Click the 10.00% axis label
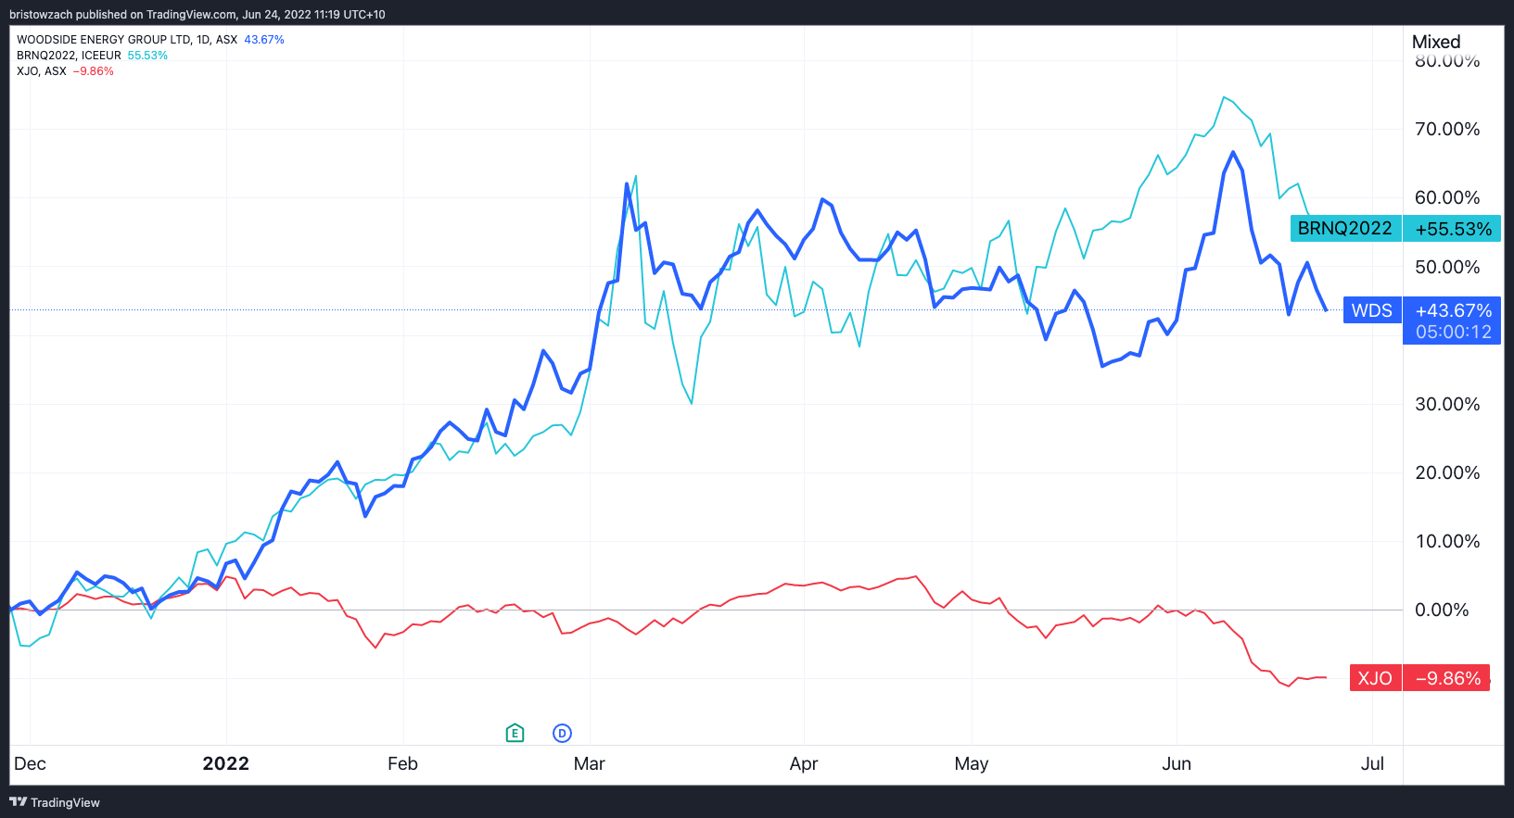Screen dimensions: 1514x818 click(x=1447, y=541)
